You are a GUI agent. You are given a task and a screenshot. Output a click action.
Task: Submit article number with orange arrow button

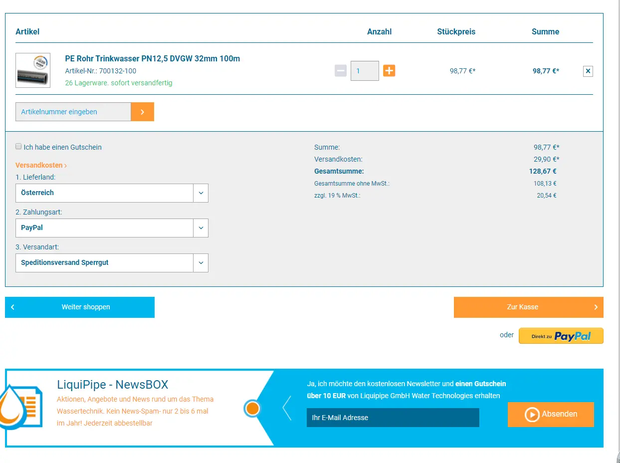point(142,112)
